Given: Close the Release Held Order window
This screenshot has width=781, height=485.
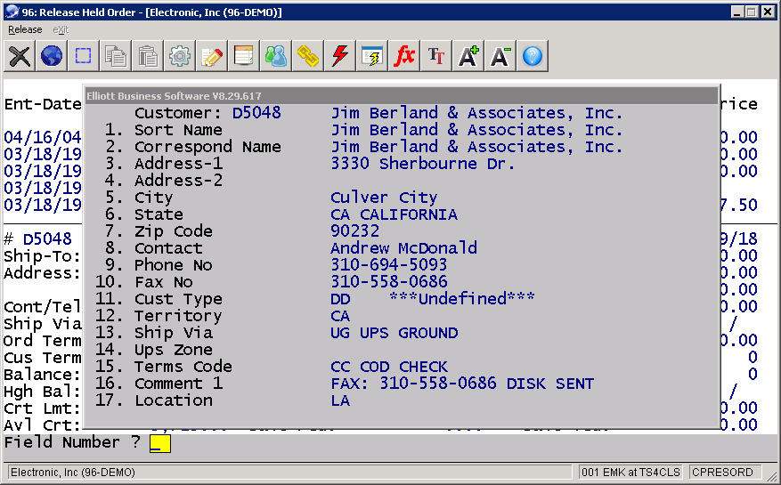Looking at the screenshot, I should coord(768,12).
